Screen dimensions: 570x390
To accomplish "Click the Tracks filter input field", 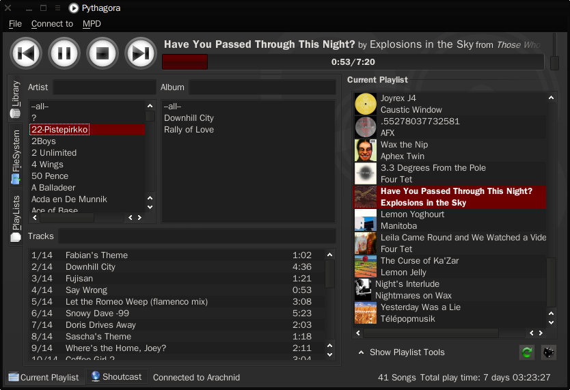I will click(x=198, y=236).
